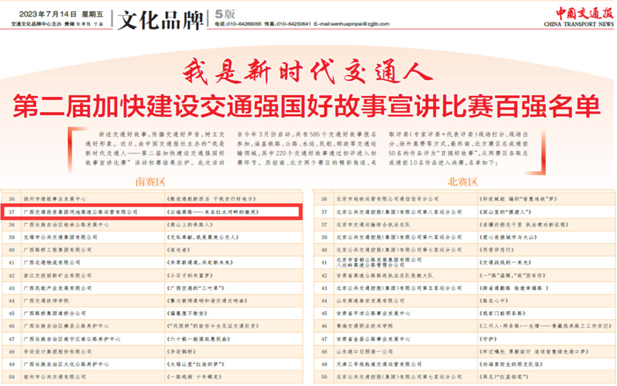Click story 《向海棠而生的那支队伍》

(511, 364)
